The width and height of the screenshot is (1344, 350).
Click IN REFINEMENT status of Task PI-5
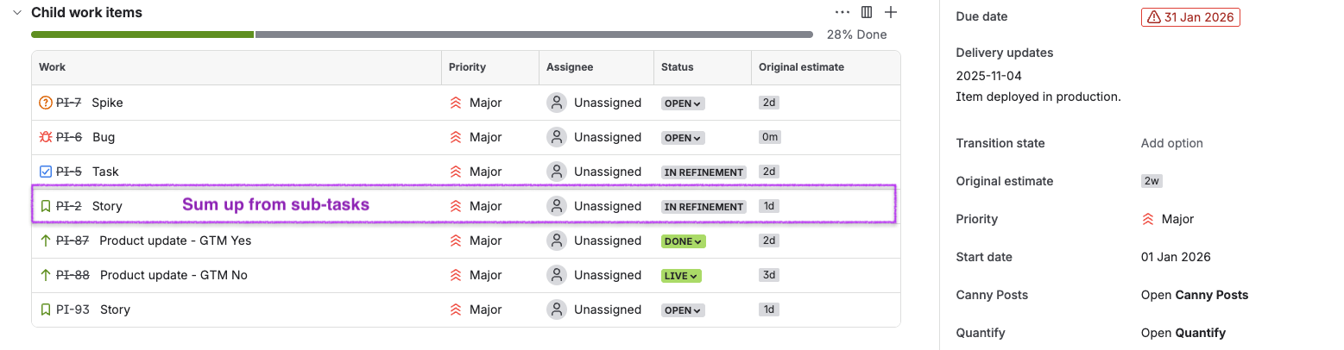[x=704, y=172]
